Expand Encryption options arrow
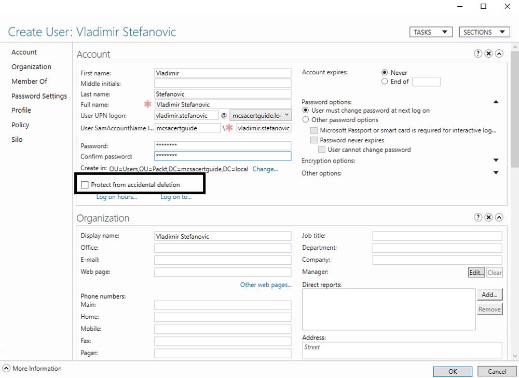The image size is (519, 378). tap(496, 161)
